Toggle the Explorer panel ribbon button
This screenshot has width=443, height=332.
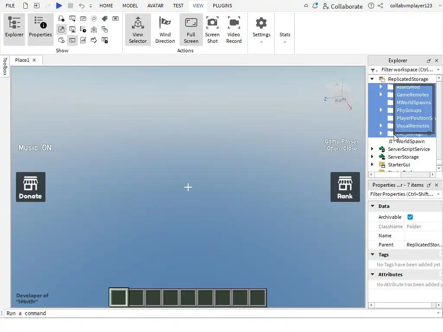tap(14, 29)
